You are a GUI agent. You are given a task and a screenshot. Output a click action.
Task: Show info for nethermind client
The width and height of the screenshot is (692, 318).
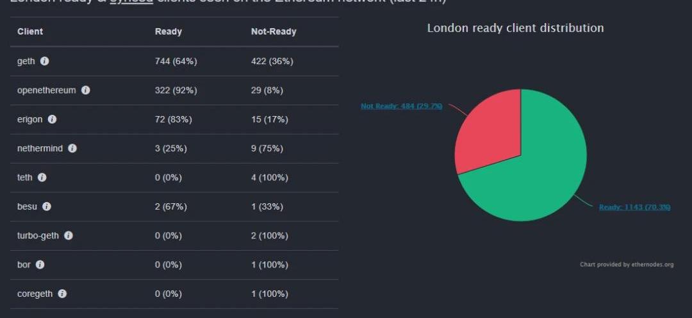click(x=72, y=148)
